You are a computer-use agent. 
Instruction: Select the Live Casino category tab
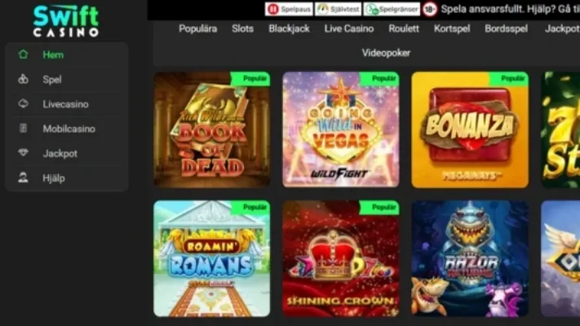pyautogui.click(x=349, y=29)
